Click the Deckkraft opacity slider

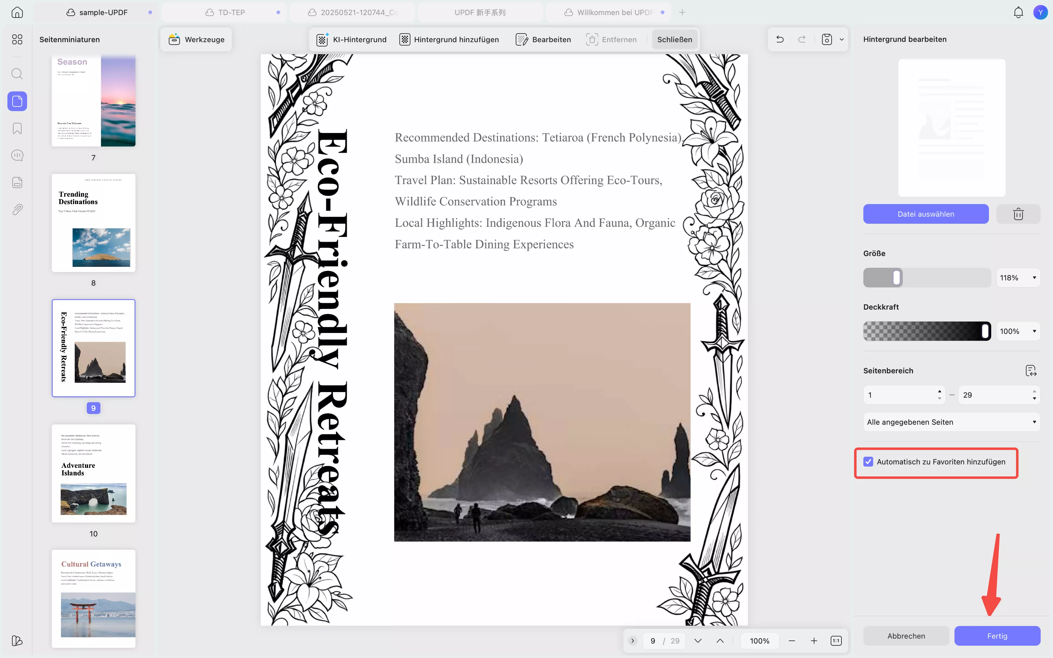point(926,331)
